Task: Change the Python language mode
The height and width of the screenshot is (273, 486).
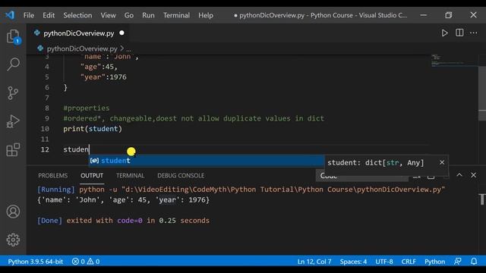Action: (434, 261)
